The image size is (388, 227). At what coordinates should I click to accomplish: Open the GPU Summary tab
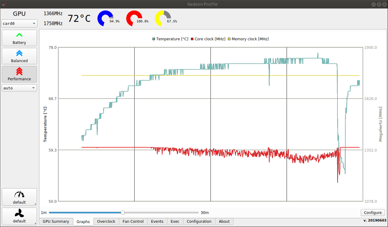pyautogui.click(x=56, y=222)
